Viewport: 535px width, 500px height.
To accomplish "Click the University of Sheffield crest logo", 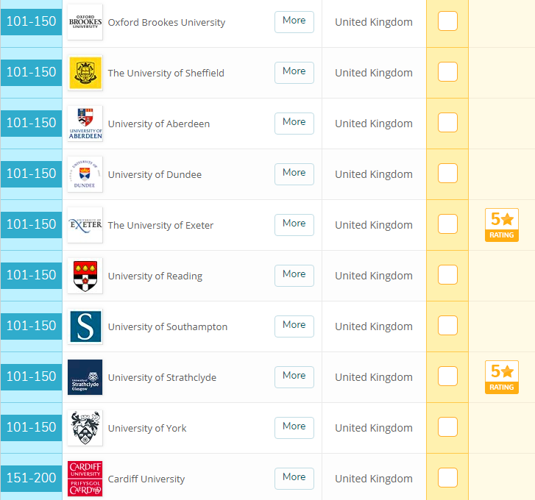I will [85, 73].
